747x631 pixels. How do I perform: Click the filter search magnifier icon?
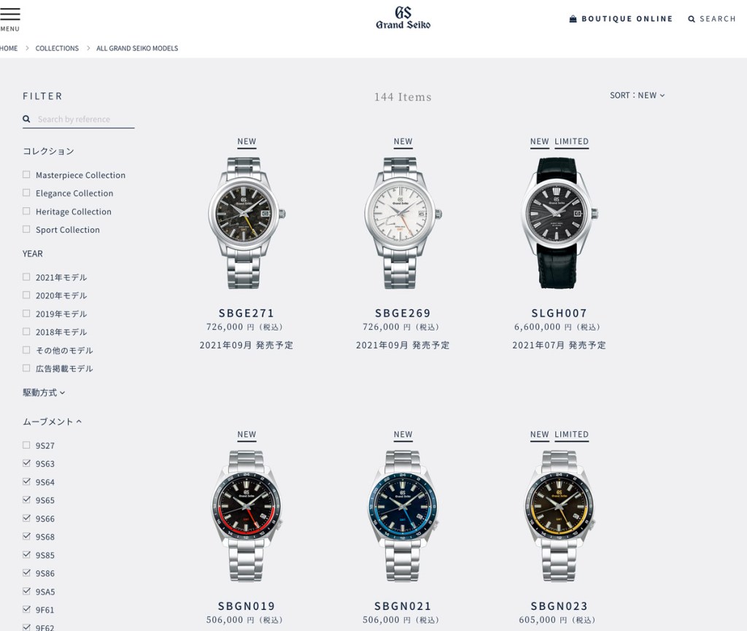[27, 119]
